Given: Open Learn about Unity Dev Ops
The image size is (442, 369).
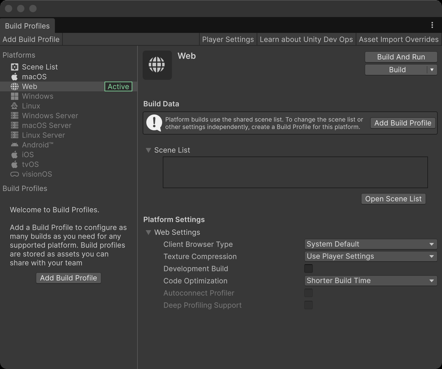Looking at the screenshot, I should click(x=306, y=40).
